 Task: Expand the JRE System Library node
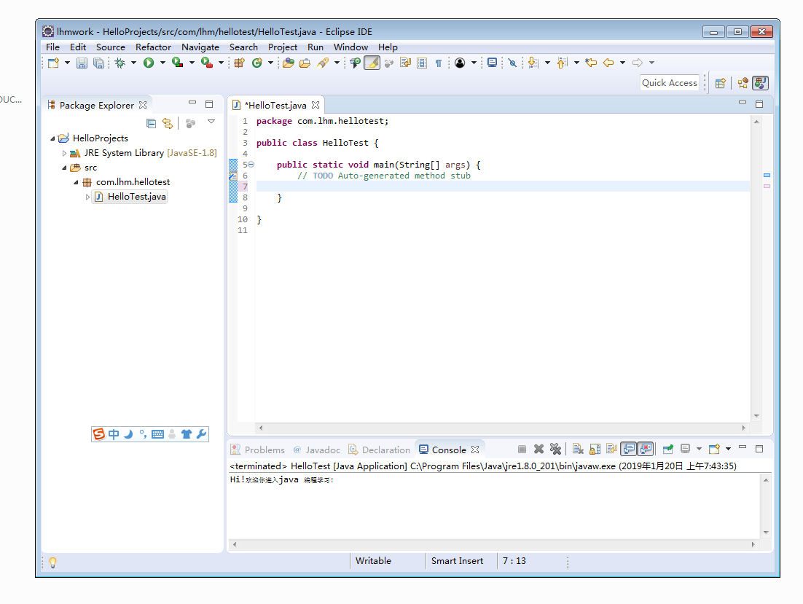64,153
